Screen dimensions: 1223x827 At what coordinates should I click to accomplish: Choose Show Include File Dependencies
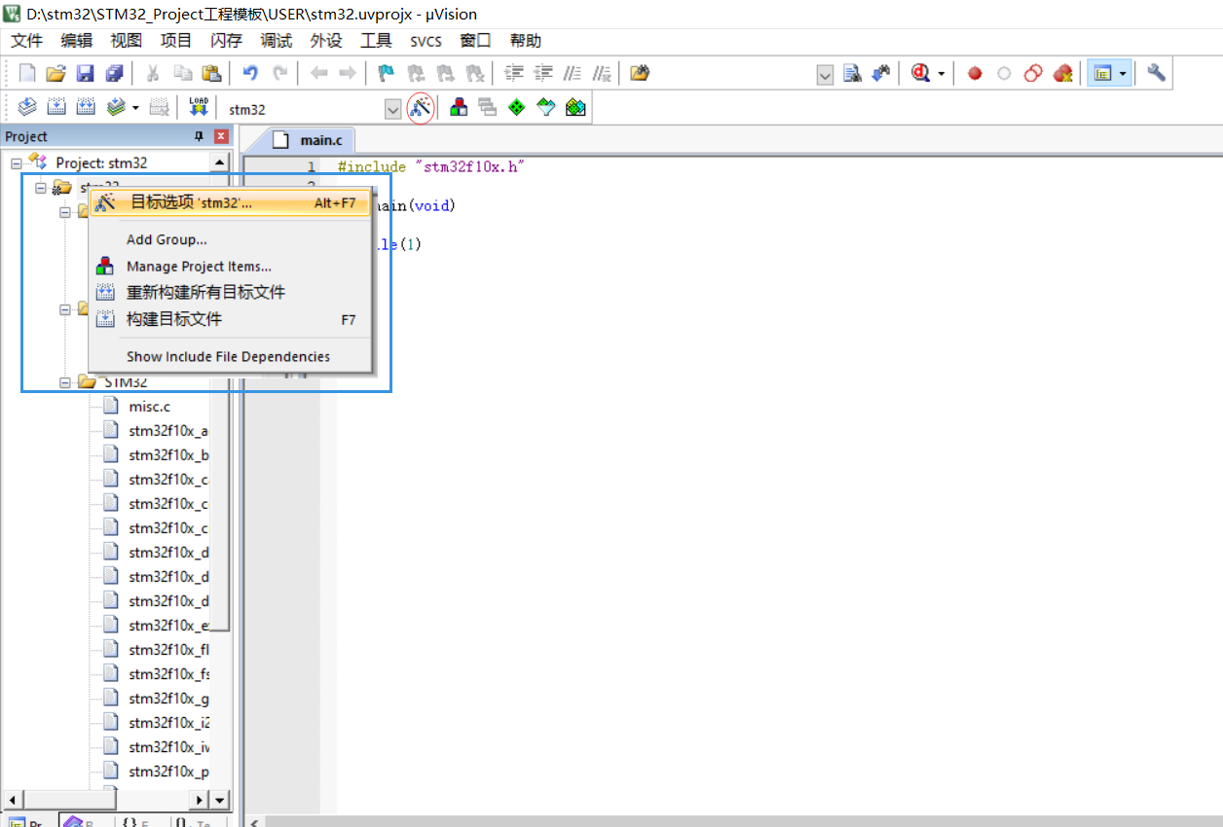(x=230, y=356)
